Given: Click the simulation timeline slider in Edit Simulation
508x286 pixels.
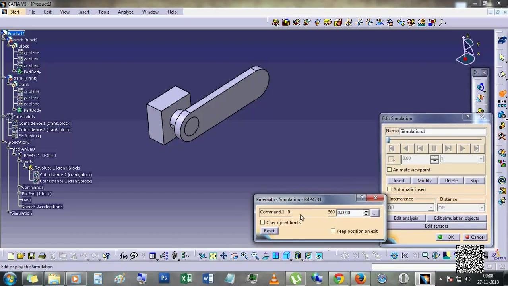Looking at the screenshot, I should pyautogui.click(x=436, y=140).
